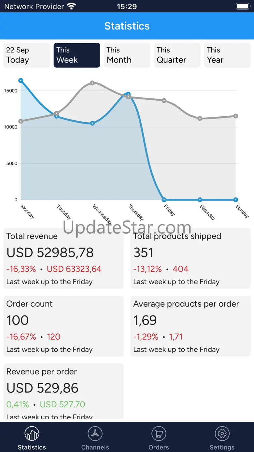Open the Statistics bar chart icon

[32, 434]
